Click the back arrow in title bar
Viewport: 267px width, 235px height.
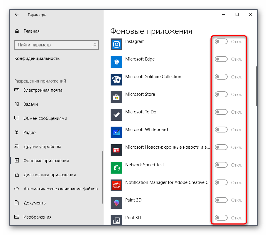(17, 14)
